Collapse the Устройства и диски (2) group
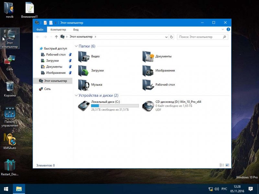This screenshot has width=259, height=194. tap(76, 95)
